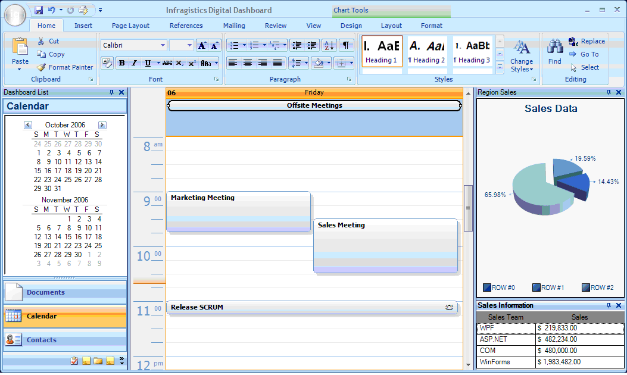This screenshot has width=627, height=375.
Task: Toggle Bold formatting
Action: point(122,63)
